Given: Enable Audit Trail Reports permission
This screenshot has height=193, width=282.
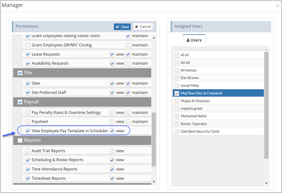Looking at the screenshot, I should point(28,151).
